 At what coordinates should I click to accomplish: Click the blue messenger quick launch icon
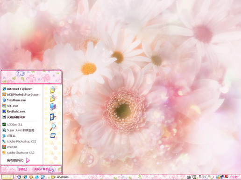pos(37,177)
